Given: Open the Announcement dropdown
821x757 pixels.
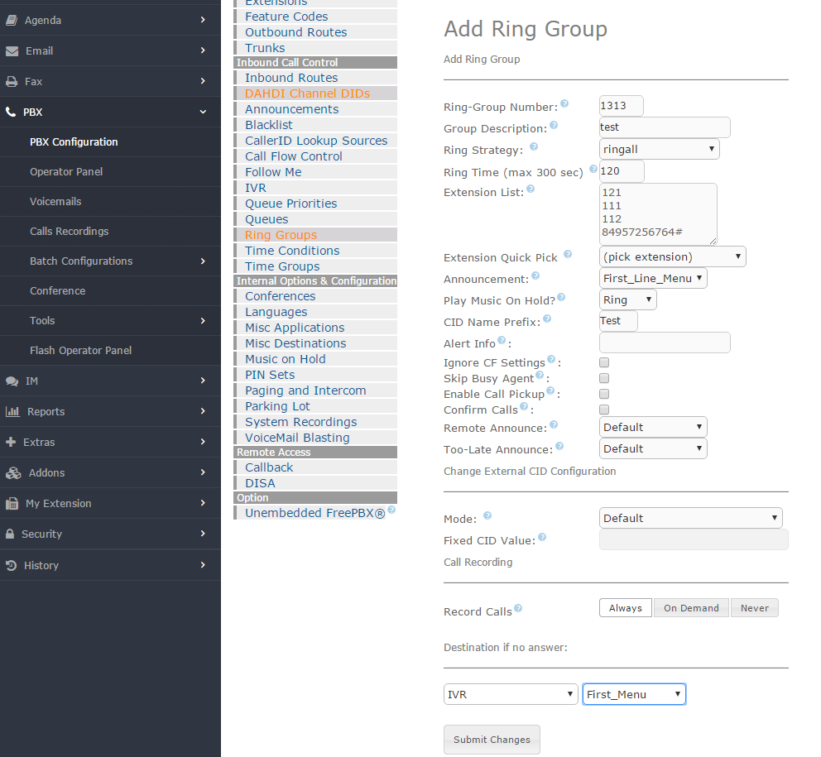Looking at the screenshot, I should [x=653, y=278].
